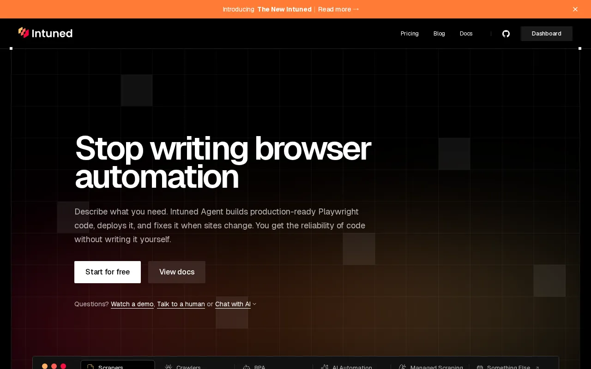This screenshot has height=369, width=591.
Task: Expand the Chat with AI dropdown
Action: click(235, 304)
